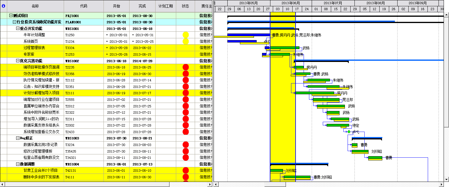
Task: Click red status circle for 端项目审批操作页面调
Action: pyautogui.click(x=185, y=67)
